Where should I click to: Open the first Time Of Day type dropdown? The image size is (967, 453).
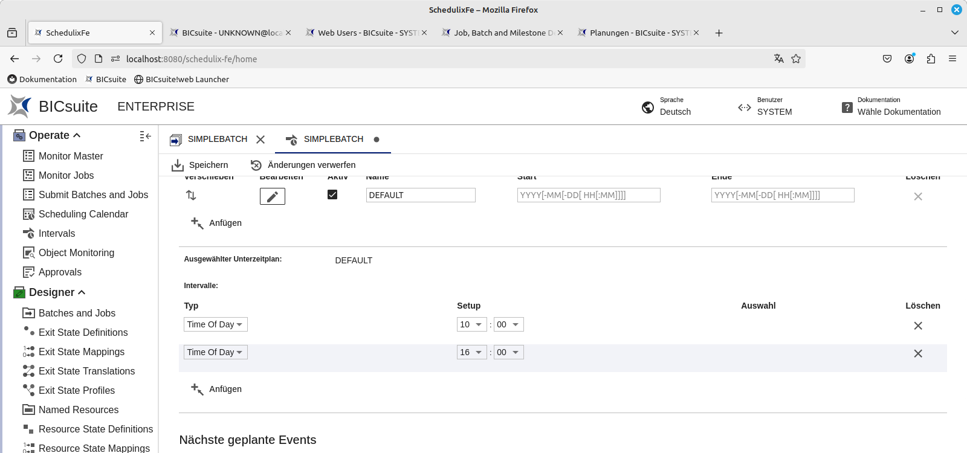pos(215,324)
